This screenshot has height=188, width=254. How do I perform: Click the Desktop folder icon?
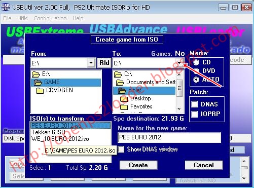[x=124, y=99]
